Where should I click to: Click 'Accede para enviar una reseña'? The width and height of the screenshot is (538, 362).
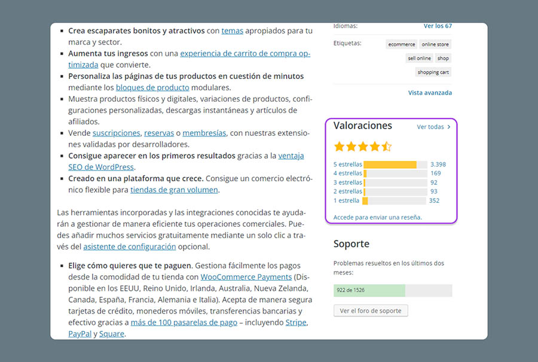pos(377,217)
